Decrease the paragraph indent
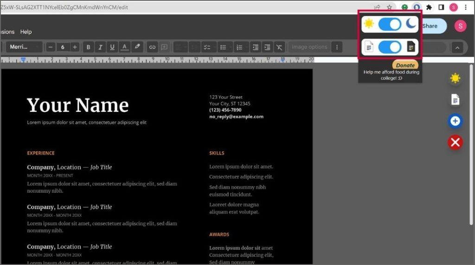Image resolution: width=475 pixels, height=265 pixels. (256, 47)
